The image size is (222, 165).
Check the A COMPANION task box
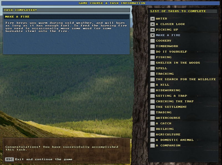152,145
